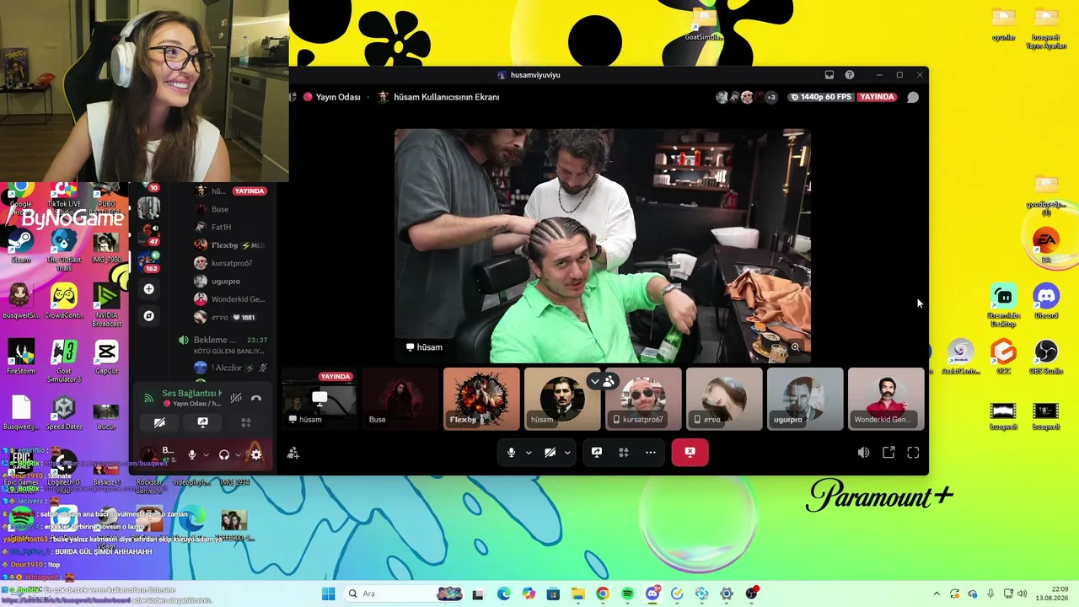
Task: Collapse the participants strip with chevron
Action: 595,381
